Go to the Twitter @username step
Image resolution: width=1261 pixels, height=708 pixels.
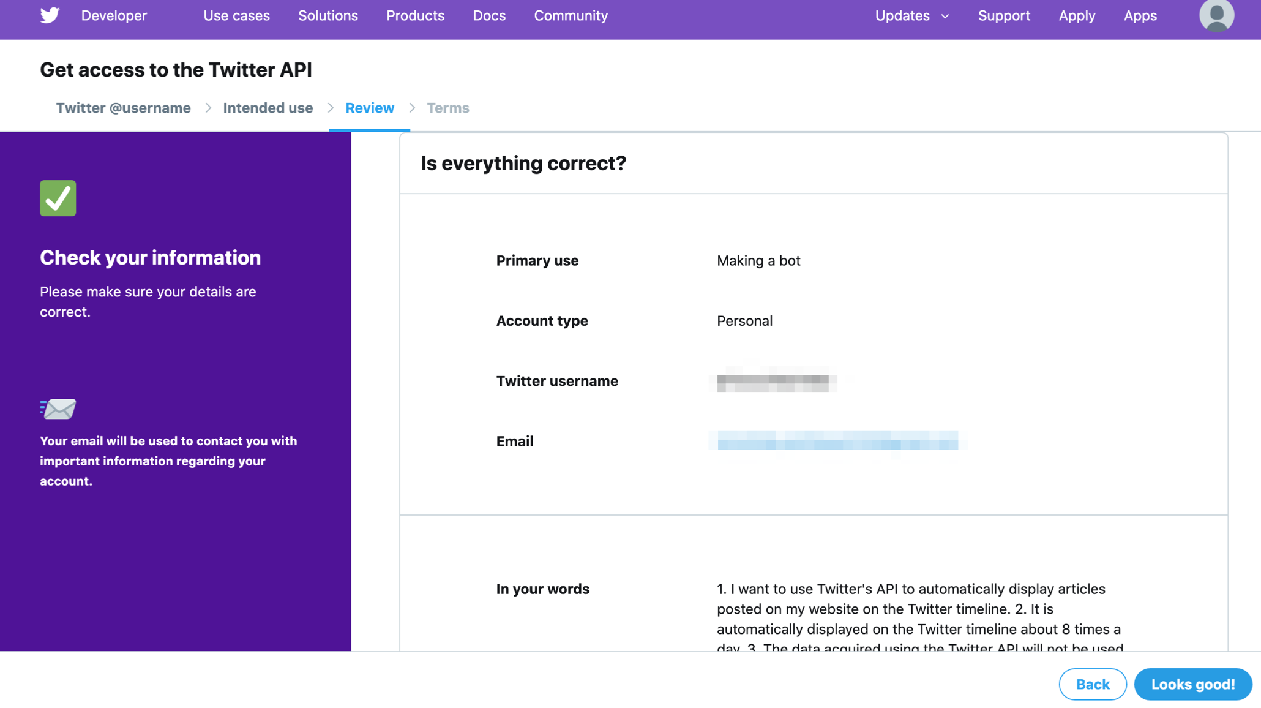pyautogui.click(x=123, y=108)
